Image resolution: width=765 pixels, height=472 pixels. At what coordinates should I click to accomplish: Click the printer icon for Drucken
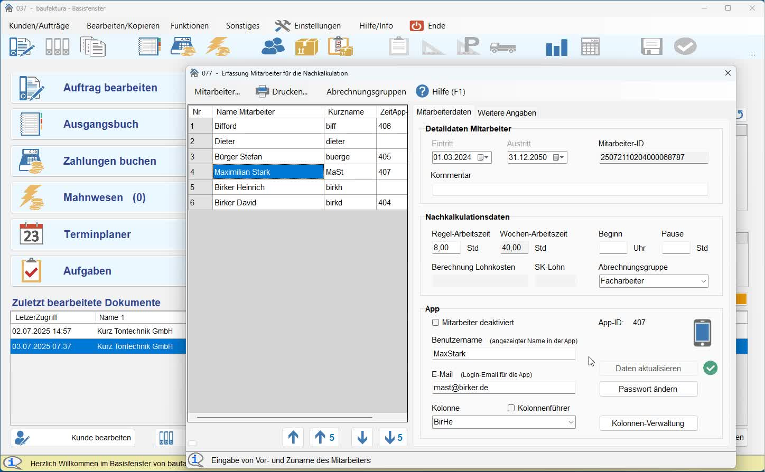pos(262,91)
